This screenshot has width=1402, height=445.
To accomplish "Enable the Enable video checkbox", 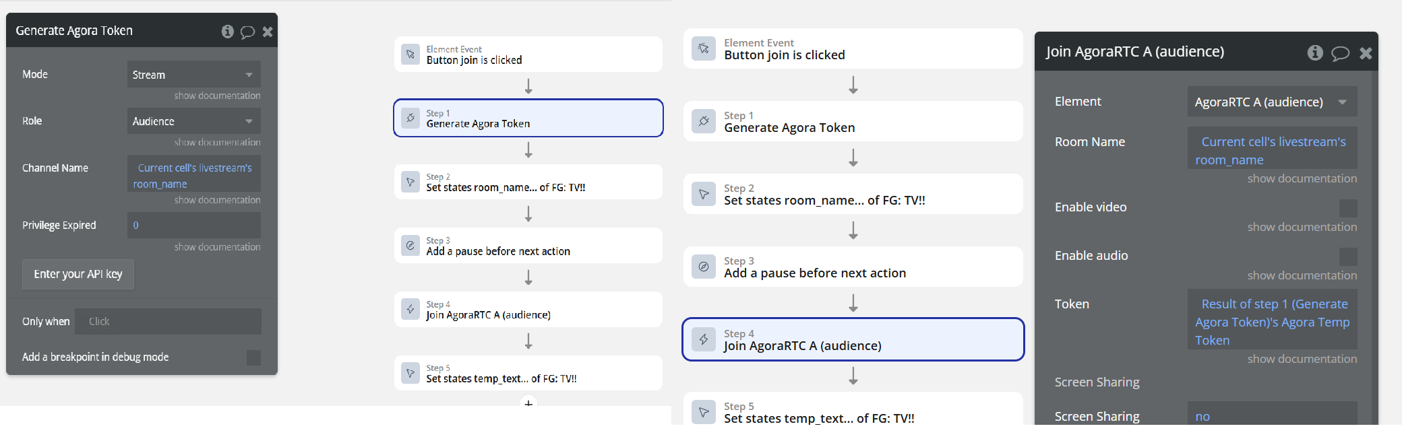I will pyautogui.click(x=1348, y=208).
